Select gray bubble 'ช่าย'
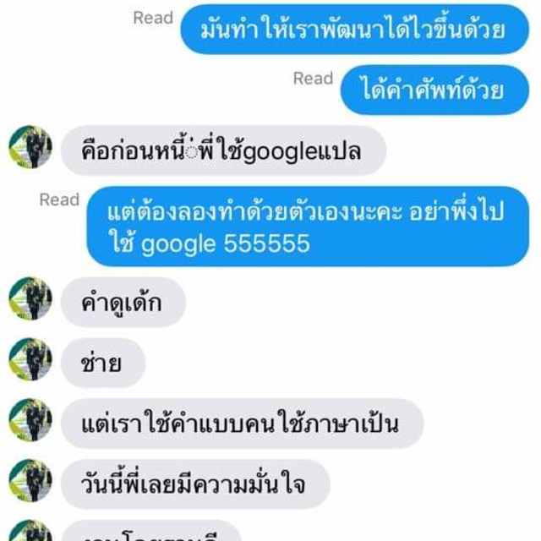The image size is (541, 541). tap(103, 363)
